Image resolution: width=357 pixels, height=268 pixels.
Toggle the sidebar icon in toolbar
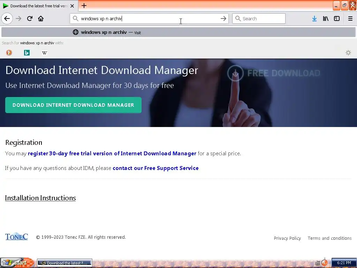point(337,18)
